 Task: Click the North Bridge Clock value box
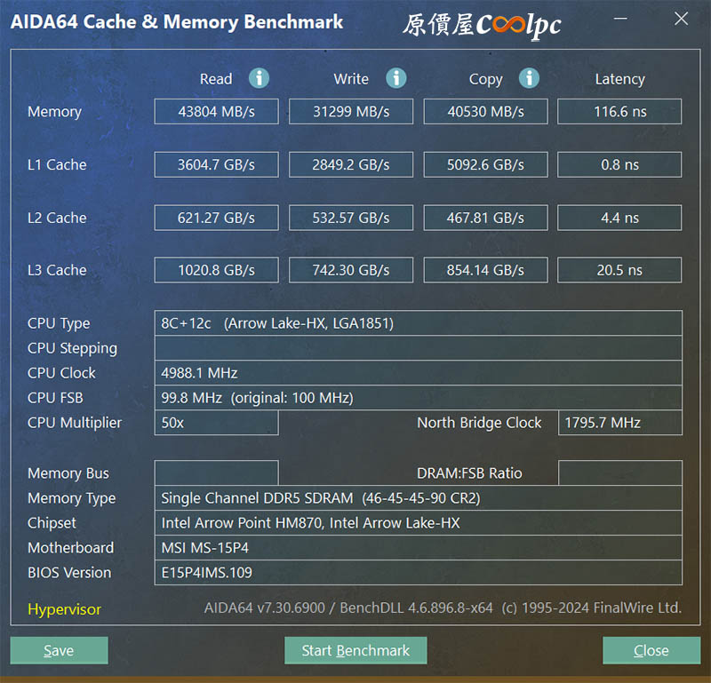click(x=619, y=423)
